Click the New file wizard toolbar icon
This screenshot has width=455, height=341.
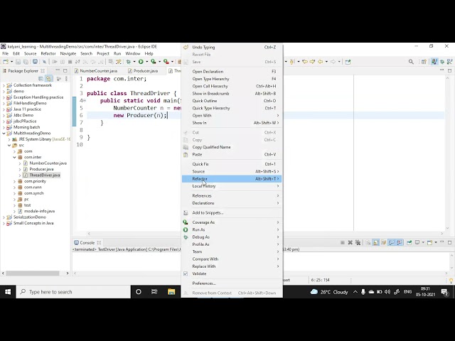click(6, 62)
